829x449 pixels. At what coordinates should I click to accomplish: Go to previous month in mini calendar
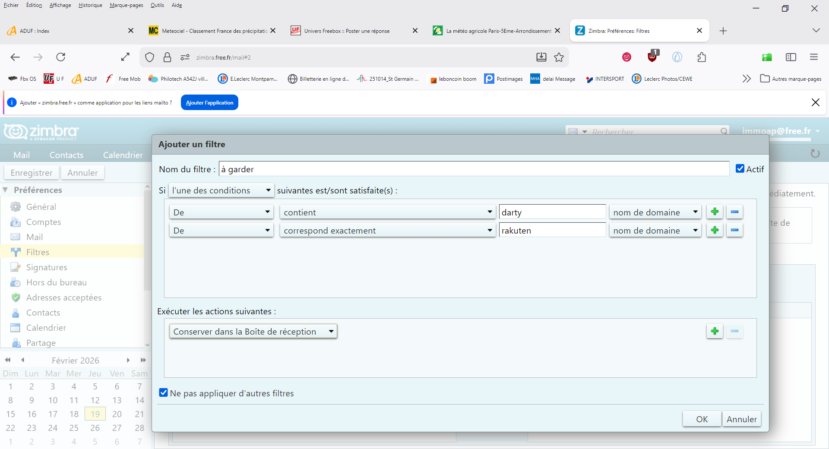[23, 360]
